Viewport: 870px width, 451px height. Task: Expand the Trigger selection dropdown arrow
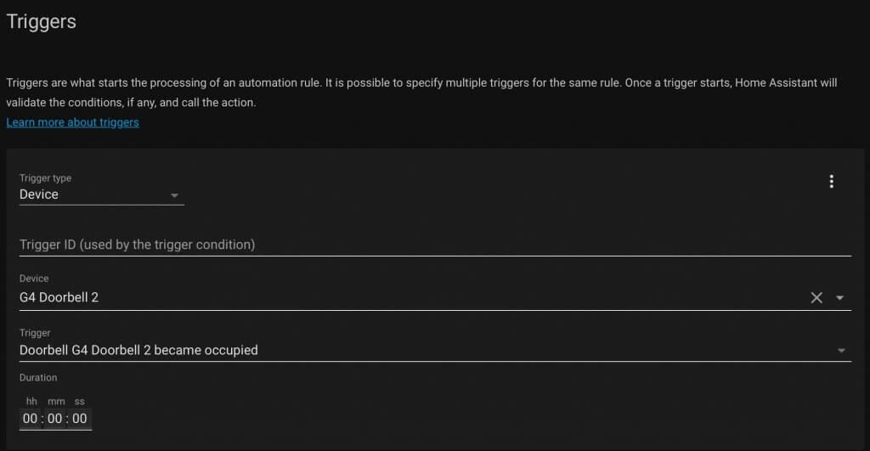tap(841, 351)
